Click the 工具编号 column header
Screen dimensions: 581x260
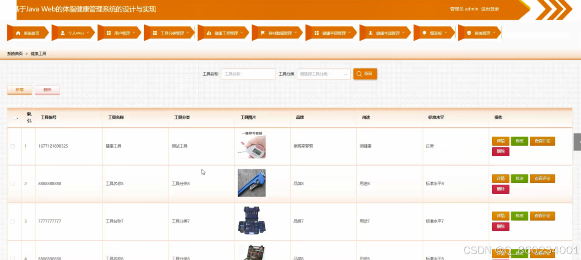click(49, 118)
